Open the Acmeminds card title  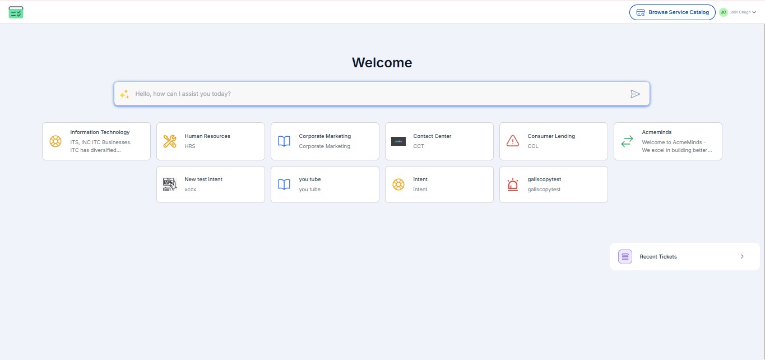657,132
